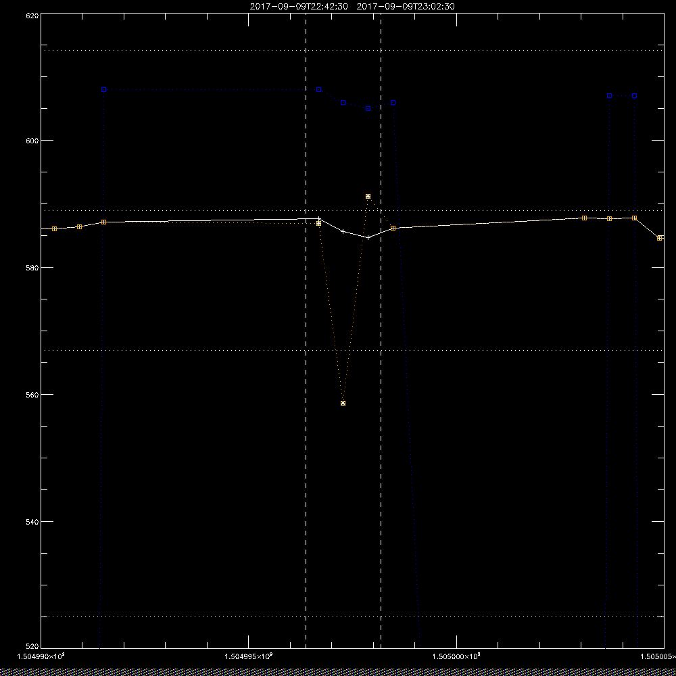Screen dimensions: 676x676
Task: Click the 620 y-axis label
Action: point(33,15)
